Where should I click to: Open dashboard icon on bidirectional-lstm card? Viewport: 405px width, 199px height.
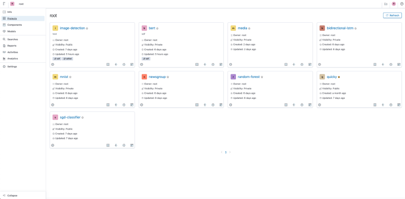[399, 64]
